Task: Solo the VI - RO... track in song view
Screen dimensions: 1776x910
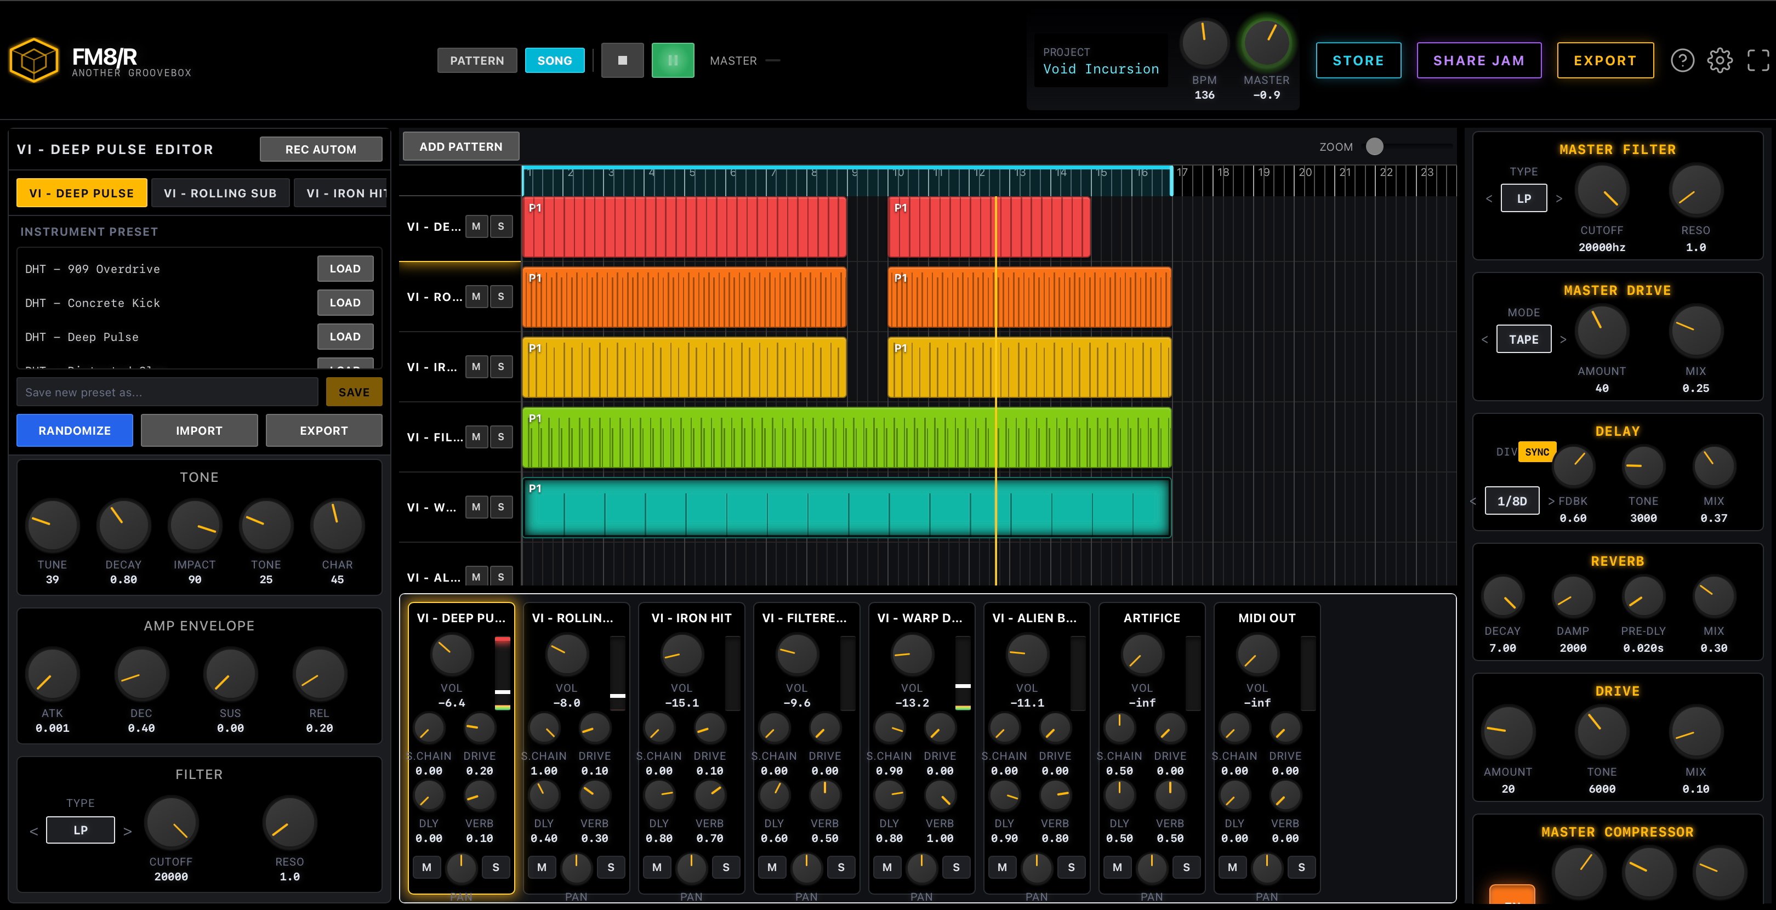Action: click(x=501, y=297)
